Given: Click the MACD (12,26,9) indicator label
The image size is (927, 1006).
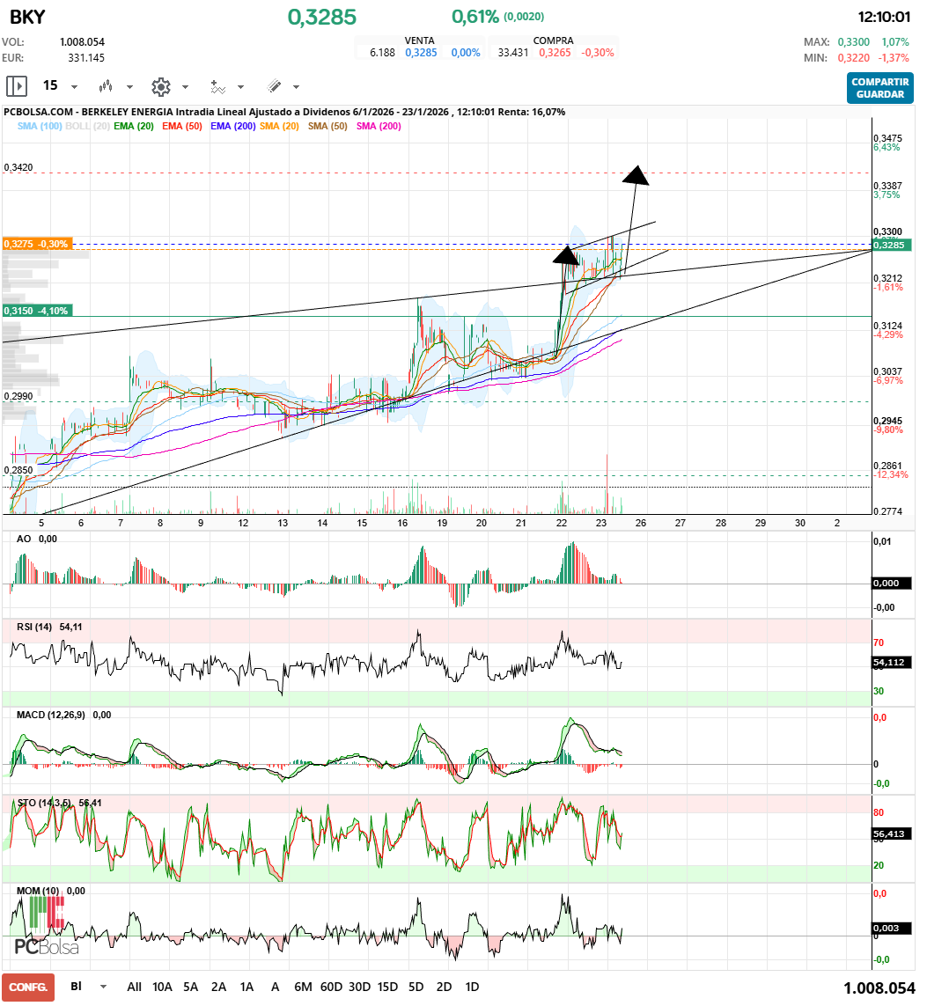Looking at the screenshot, I should tap(51, 715).
